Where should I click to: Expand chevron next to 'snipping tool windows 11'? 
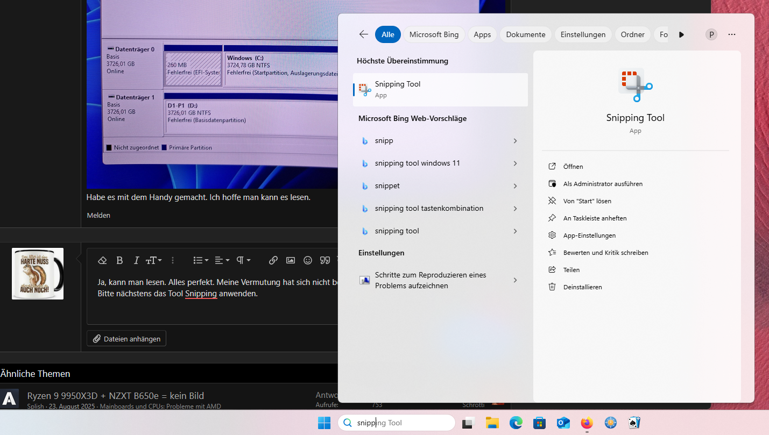click(x=515, y=163)
